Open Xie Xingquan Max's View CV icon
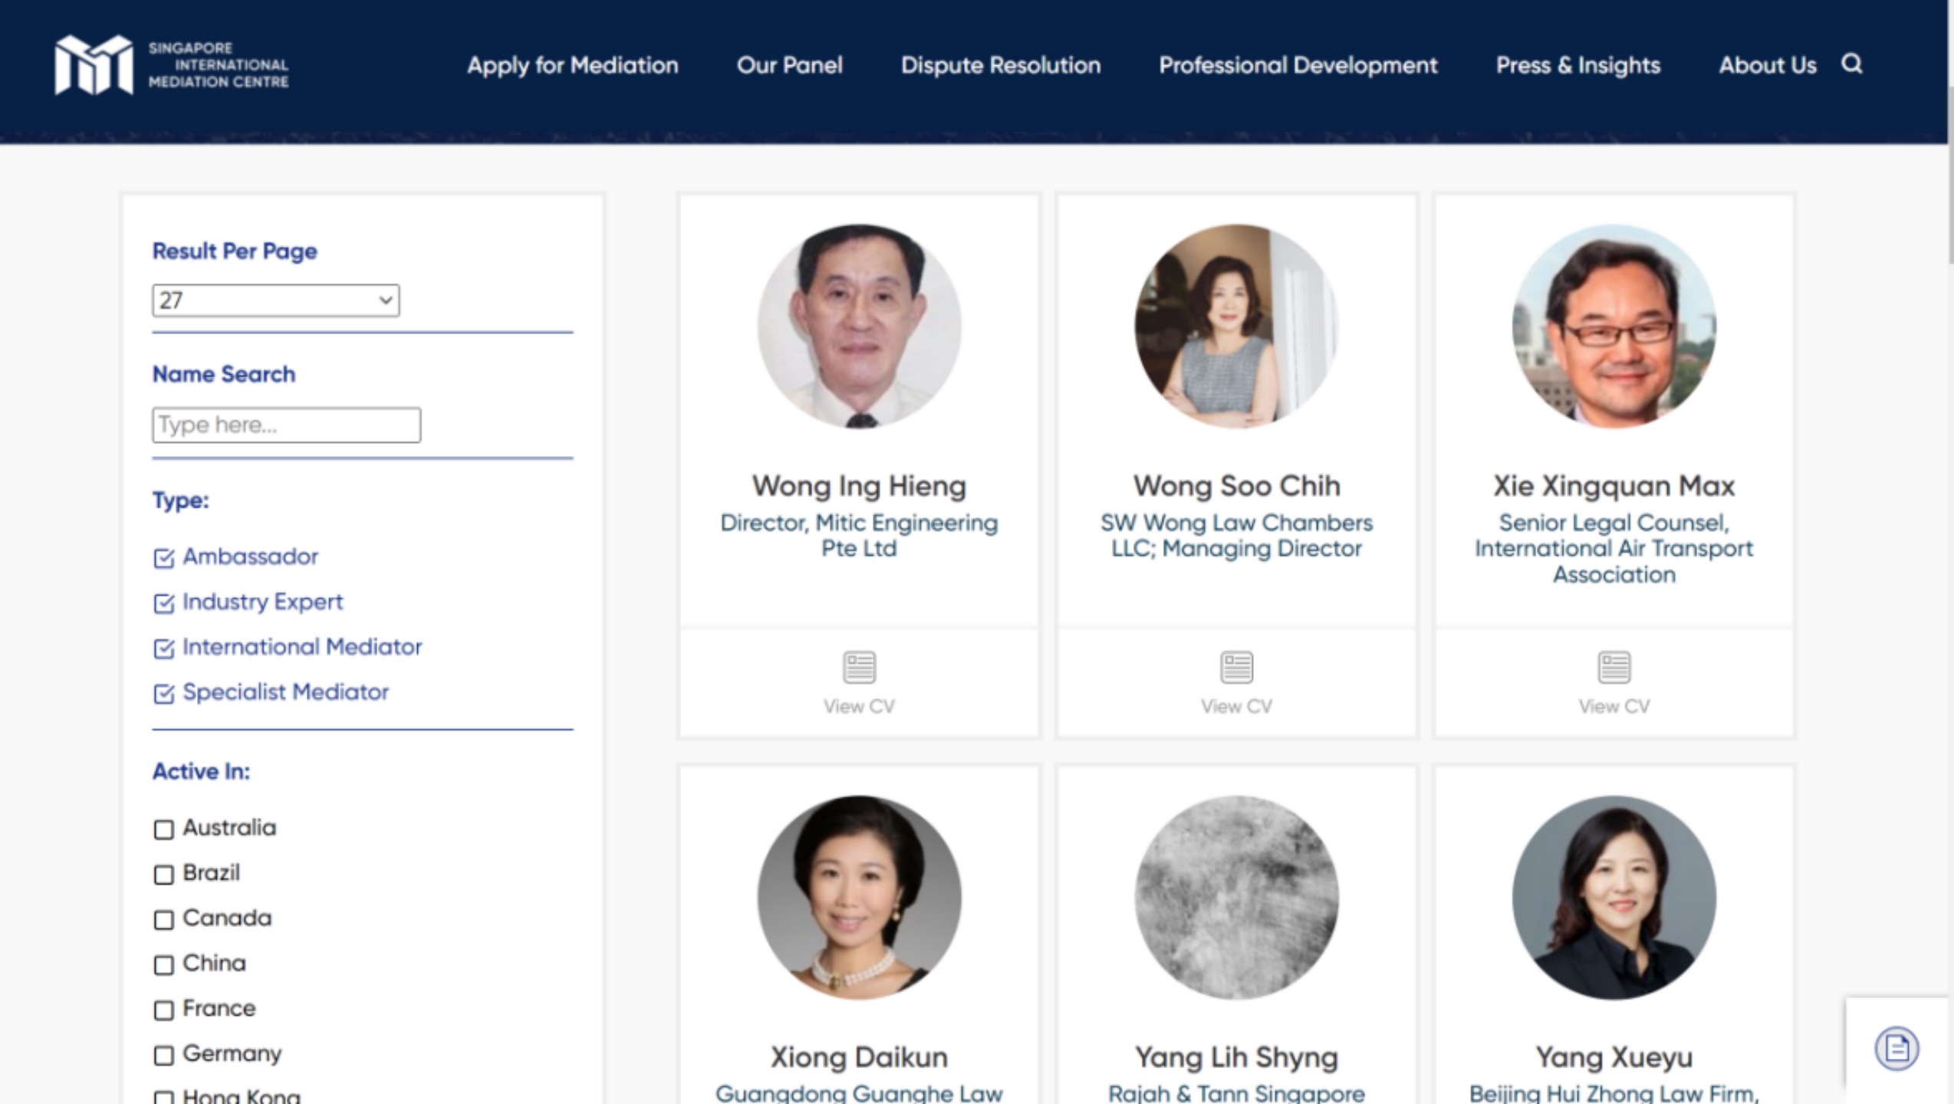 pyautogui.click(x=1614, y=667)
